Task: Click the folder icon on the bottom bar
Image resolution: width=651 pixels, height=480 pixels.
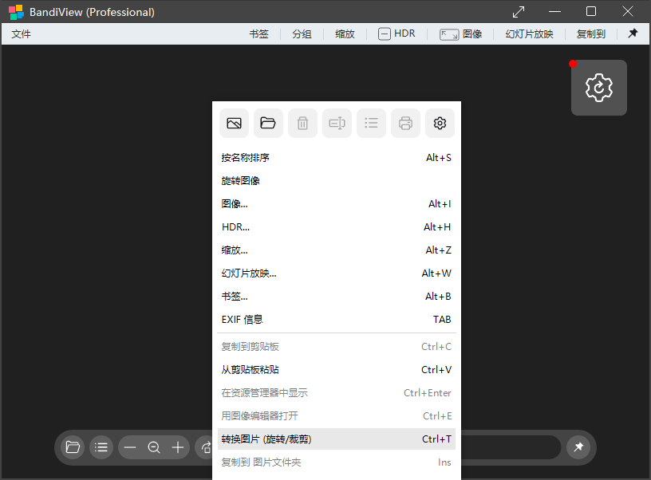Action: click(x=72, y=447)
